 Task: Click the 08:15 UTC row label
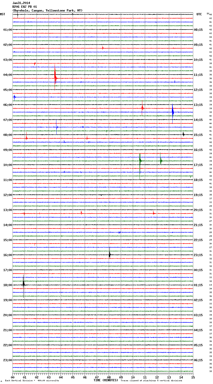[198, 30]
